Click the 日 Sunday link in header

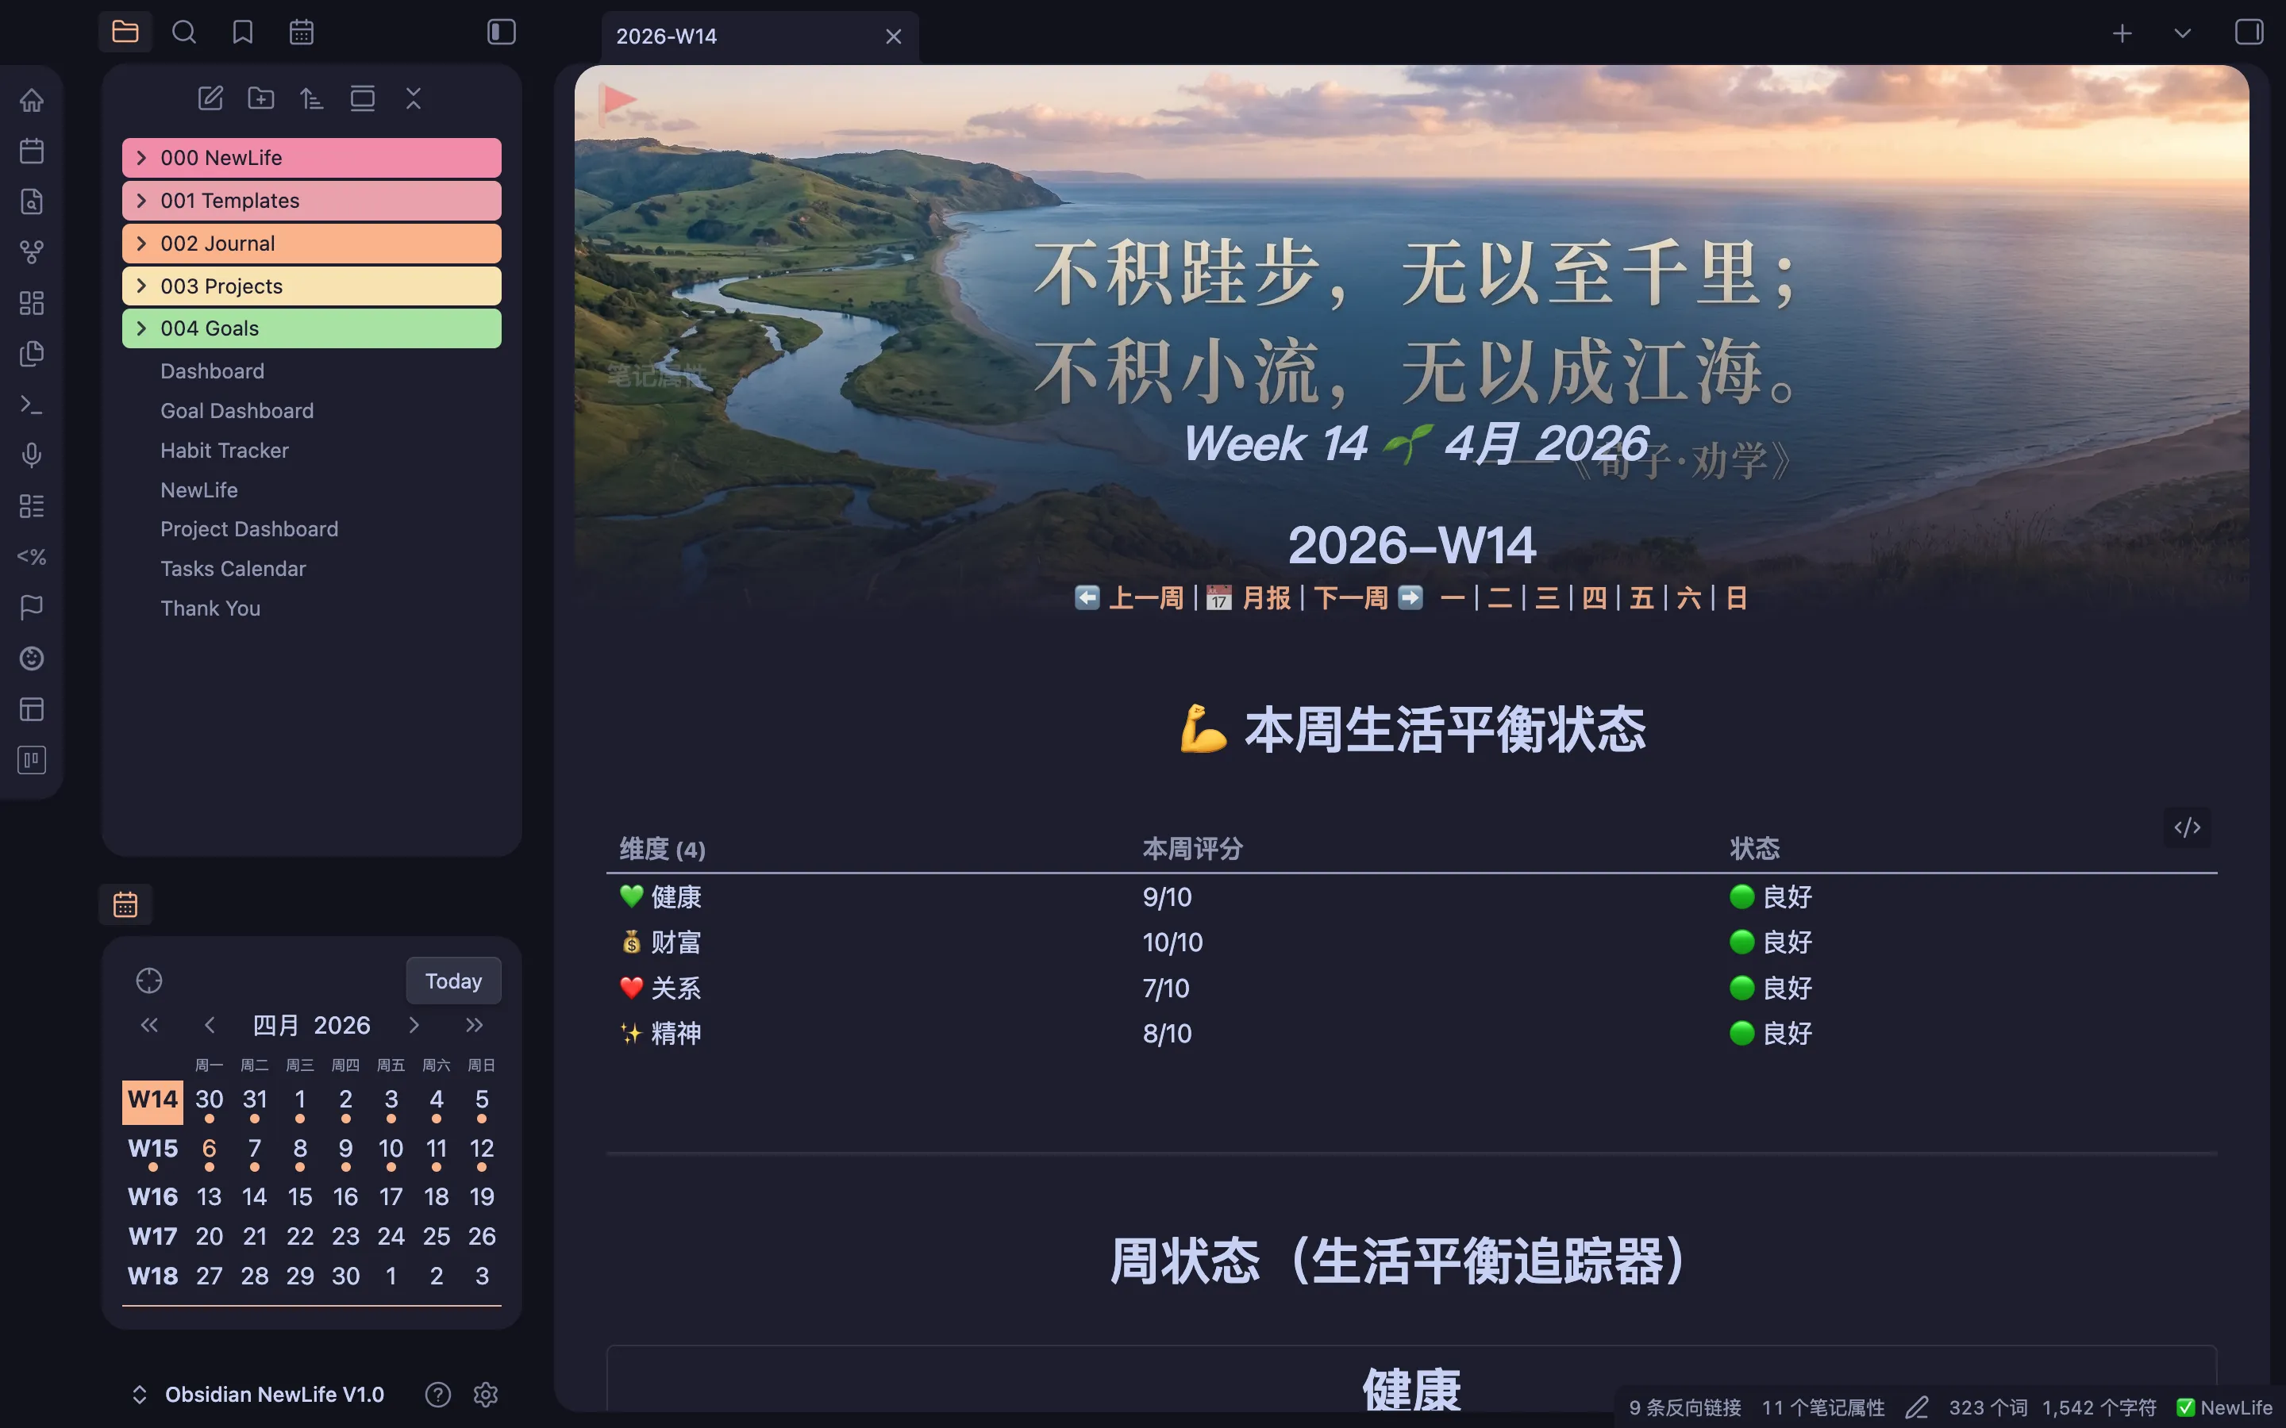pyautogui.click(x=1736, y=598)
